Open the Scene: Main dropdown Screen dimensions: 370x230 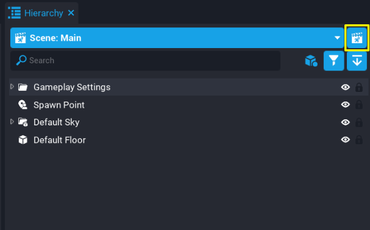177,38
